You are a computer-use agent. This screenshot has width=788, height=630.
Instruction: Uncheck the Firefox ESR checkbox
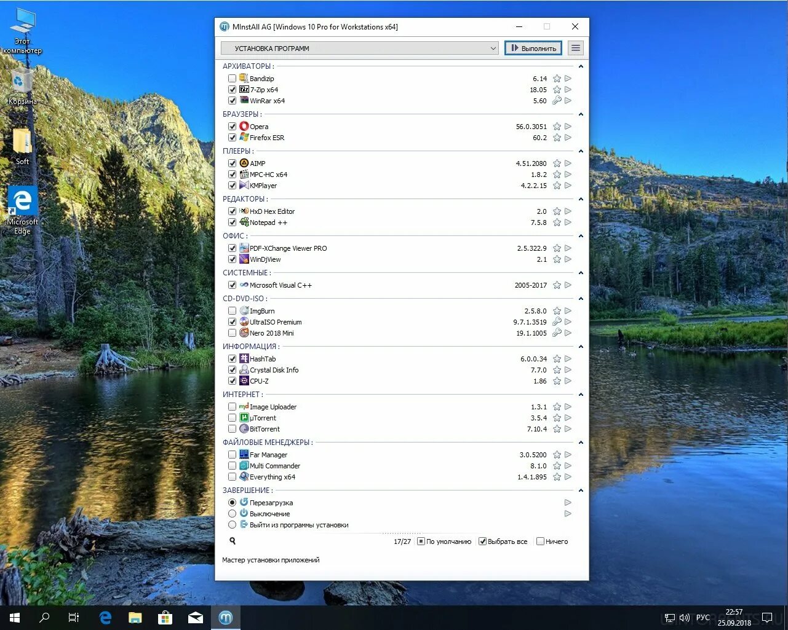click(x=232, y=138)
